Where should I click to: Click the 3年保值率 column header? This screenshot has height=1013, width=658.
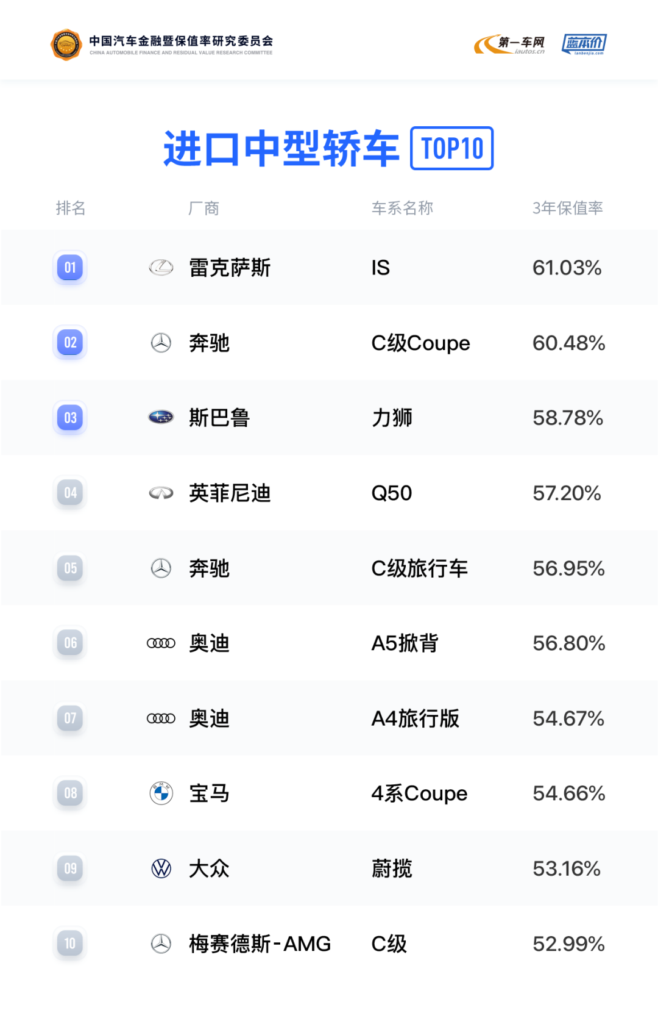click(567, 208)
